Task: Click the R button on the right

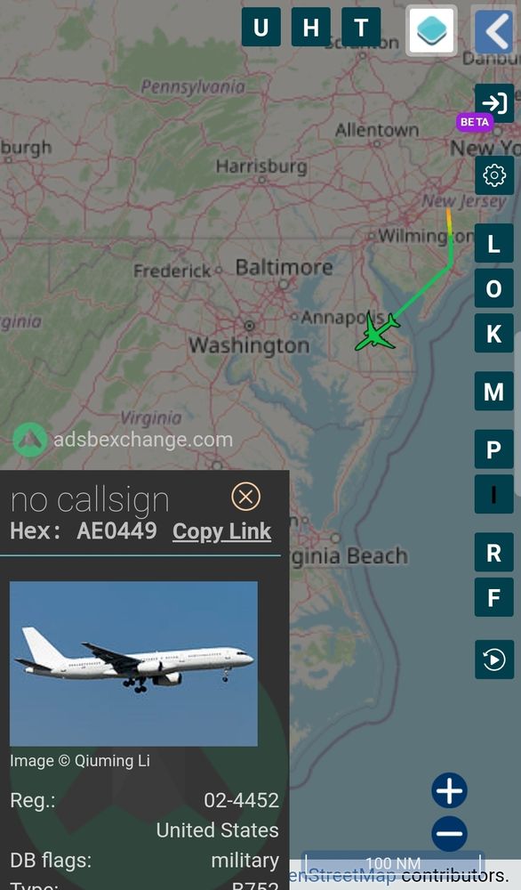Action: (x=493, y=552)
